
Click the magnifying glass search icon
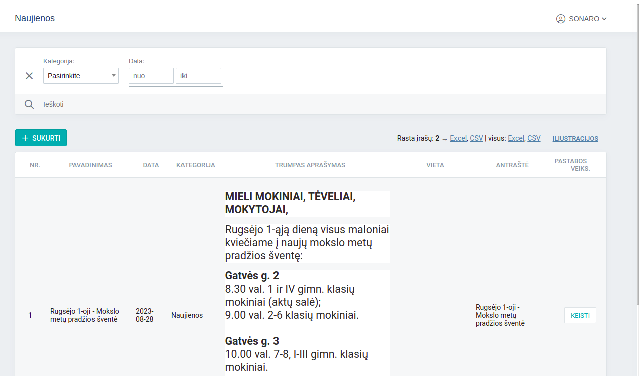(x=29, y=104)
